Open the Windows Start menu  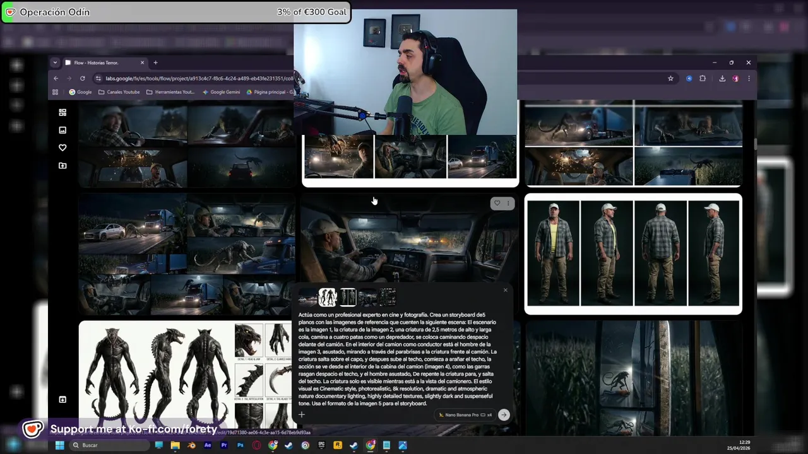[x=59, y=445]
